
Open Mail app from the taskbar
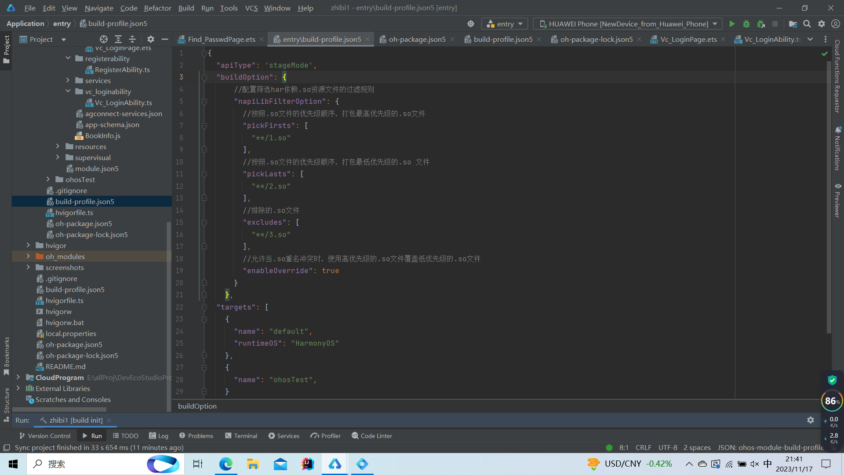point(280,464)
